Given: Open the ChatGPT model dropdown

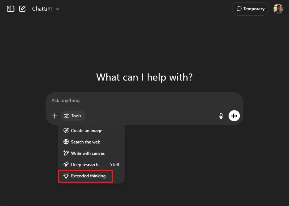Looking at the screenshot, I should coord(46,8).
